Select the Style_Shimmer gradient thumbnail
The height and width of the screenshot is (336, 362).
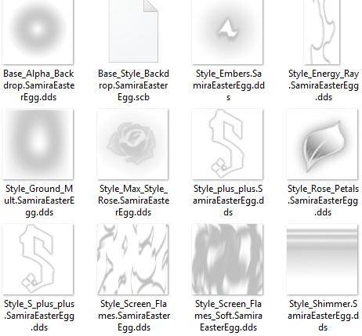click(x=322, y=259)
